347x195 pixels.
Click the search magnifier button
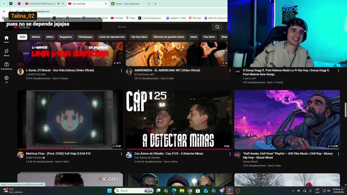coord(217,27)
